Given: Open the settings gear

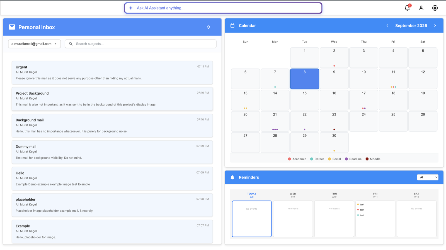Looking at the screenshot, I should point(435,8).
